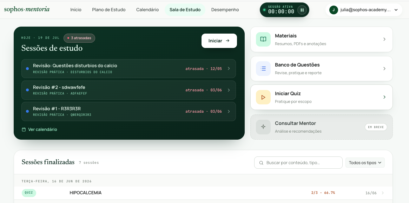The height and width of the screenshot is (203, 409).
Task: Click atrasada 03/06 status of Revisão #1
Action: coord(204,112)
